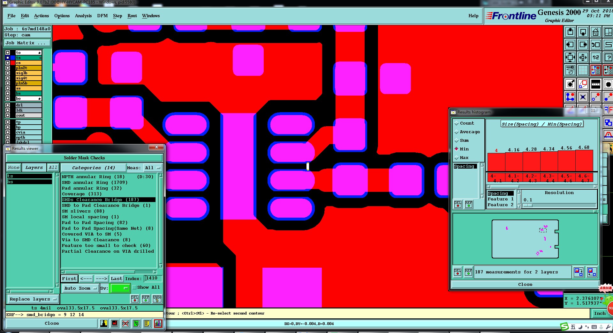
Task: Open the green Sv color dropdown
Action: [120, 288]
